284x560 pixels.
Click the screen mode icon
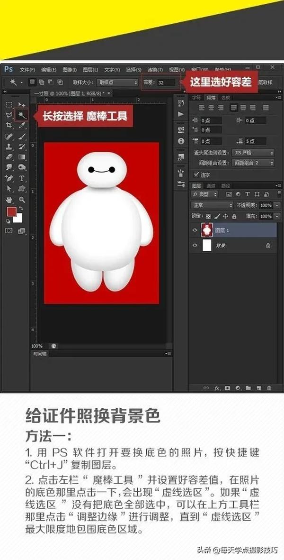coord(21,231)
